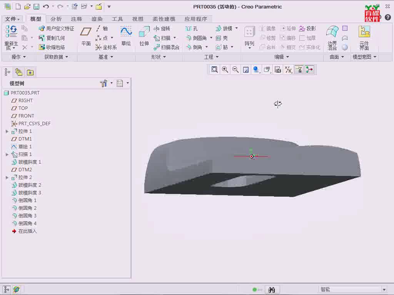Click the Zoom Out icon

[235, 70]
